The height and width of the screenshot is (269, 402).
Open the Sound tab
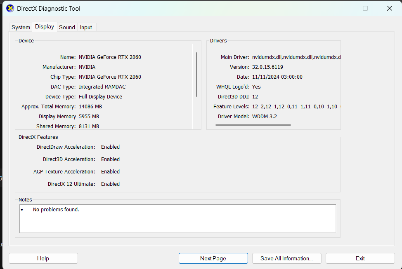[67, 27]
